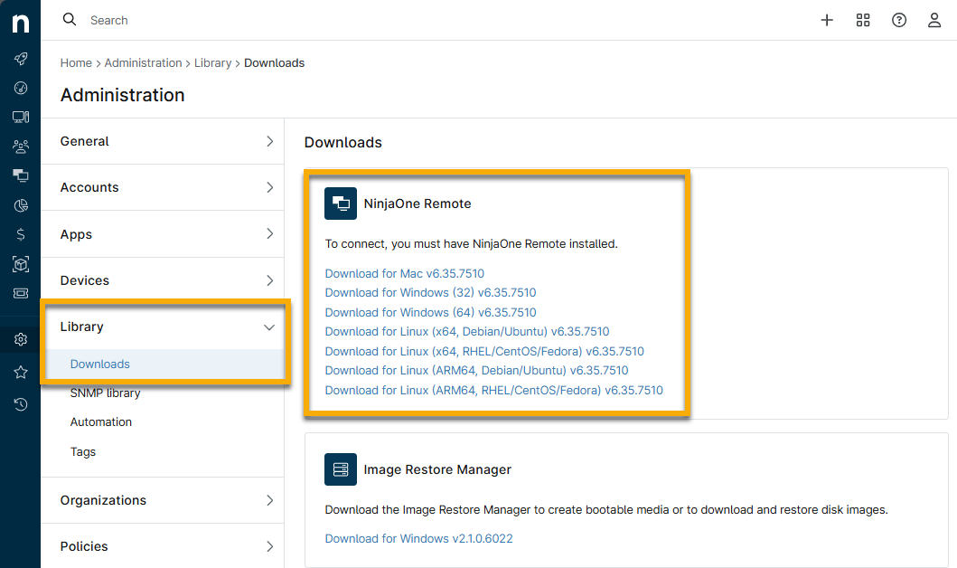The height and width of the screenshot is (568, 957).
Task: Open the star favorites icon in sidebar
Action: point(21,373)
